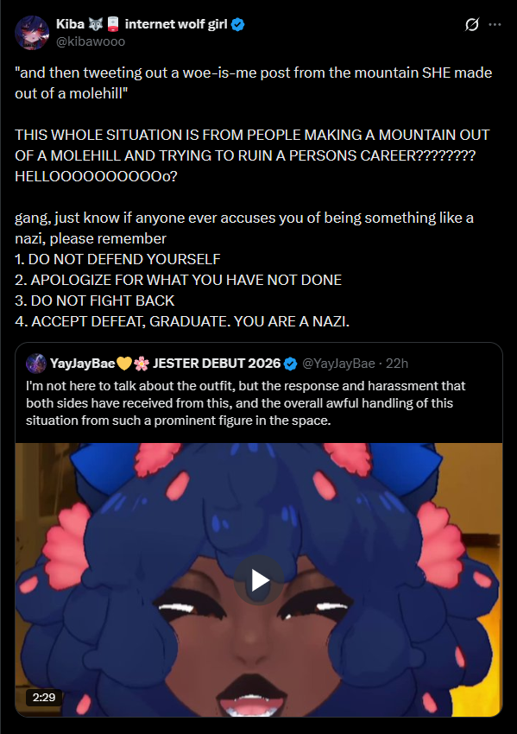517x734 pixels.
Task: Open the YayJayBae JESTER DEBUT 2026 name
Action: coord(165,364)
